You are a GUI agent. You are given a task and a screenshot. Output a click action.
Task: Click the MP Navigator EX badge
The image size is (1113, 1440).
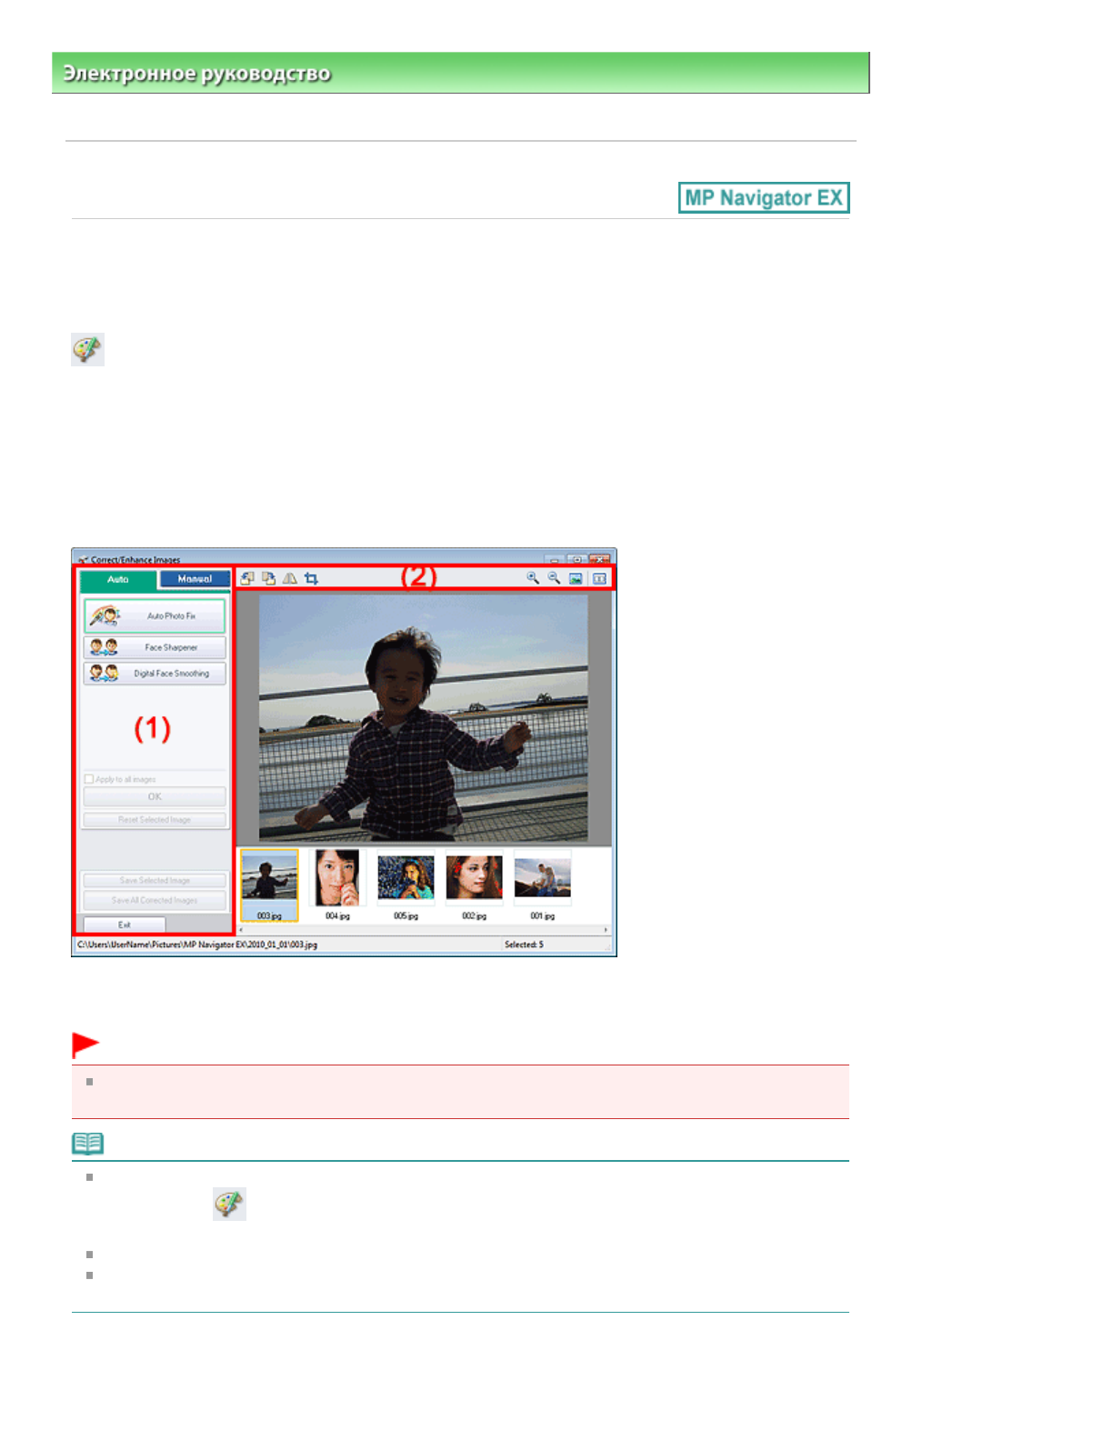coord(764,198)
